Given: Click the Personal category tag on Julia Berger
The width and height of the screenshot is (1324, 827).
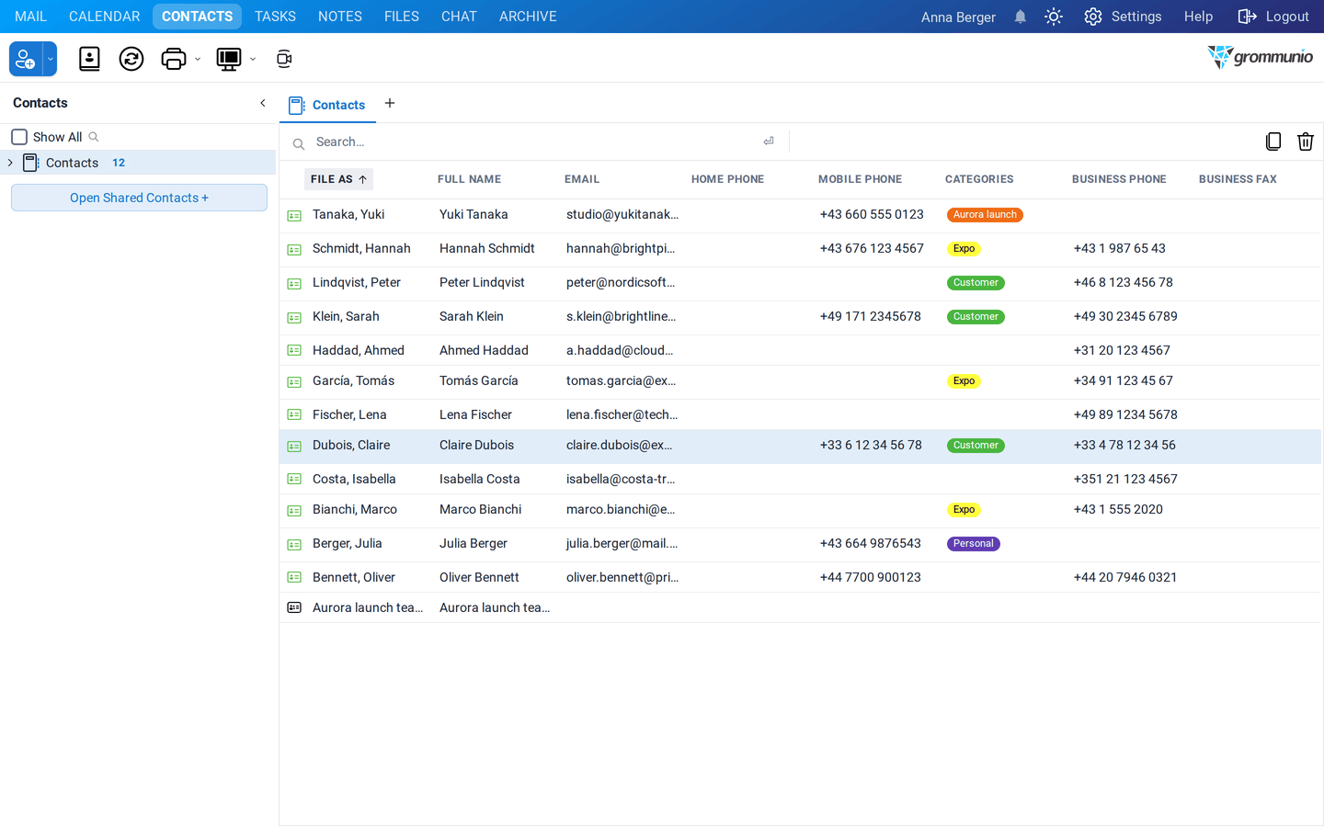Looking at the screenshot, I should tap(974, 544).
